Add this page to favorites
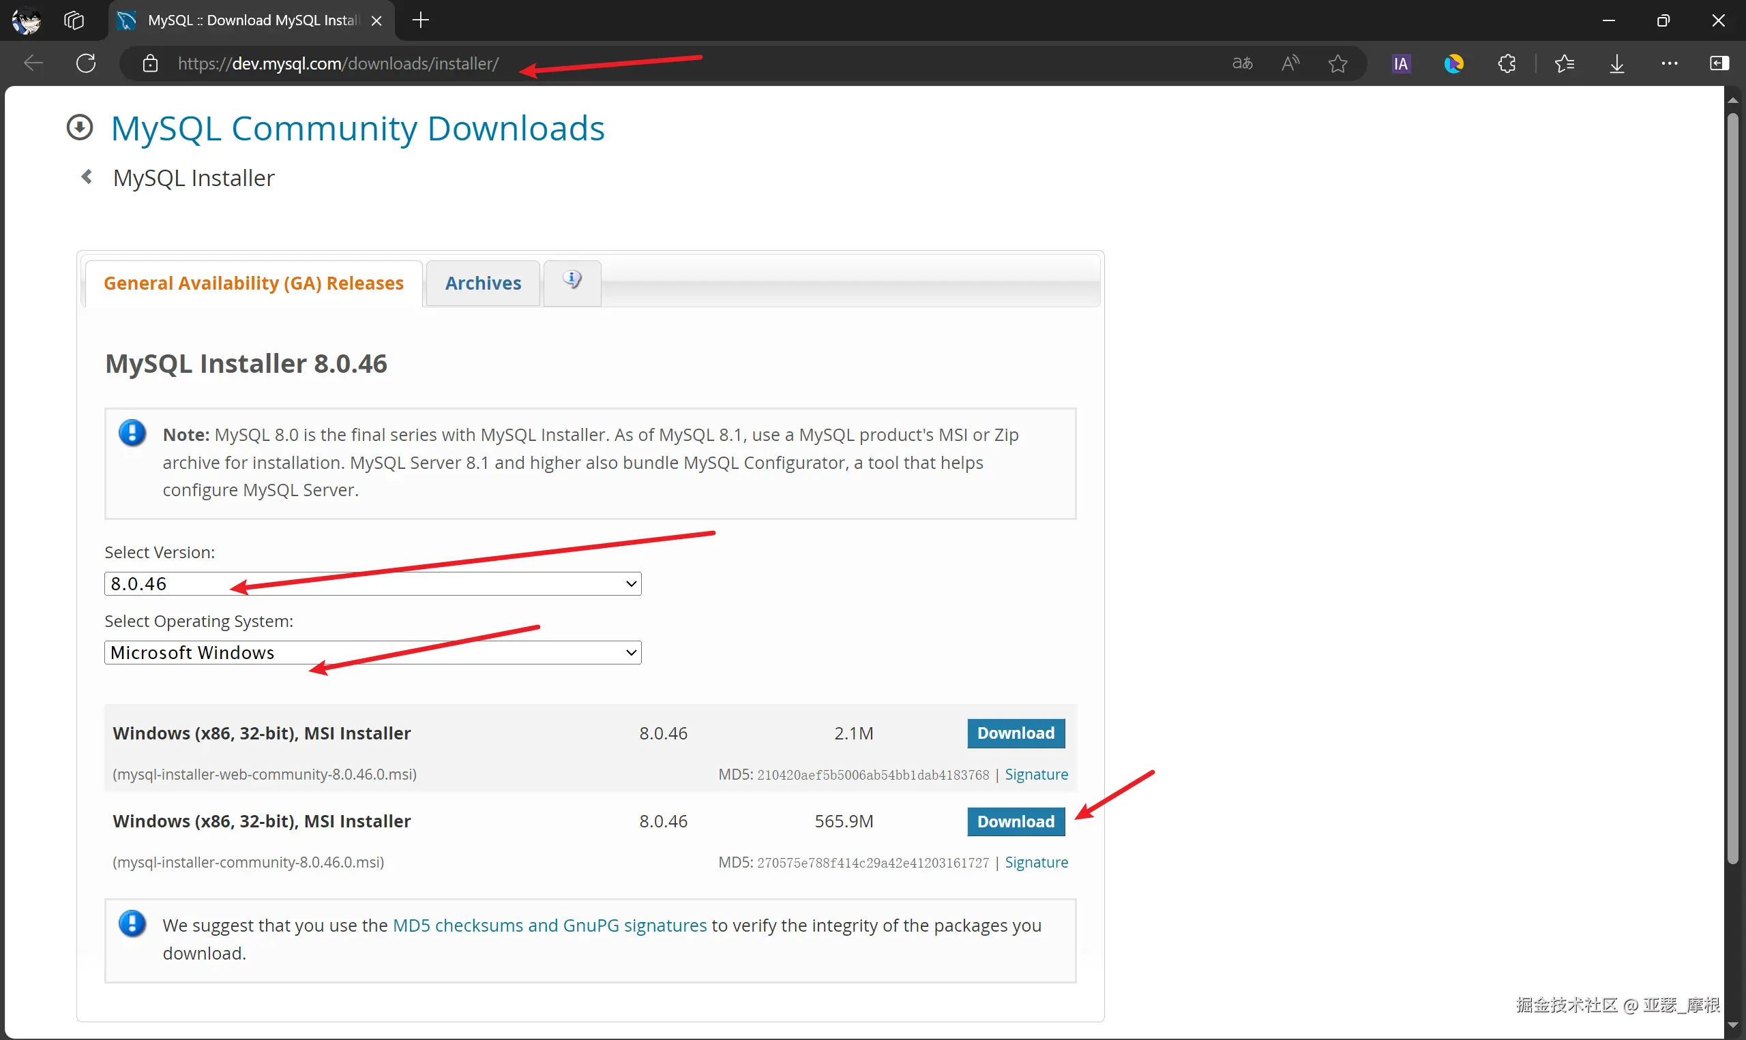 coord(1338,64)
